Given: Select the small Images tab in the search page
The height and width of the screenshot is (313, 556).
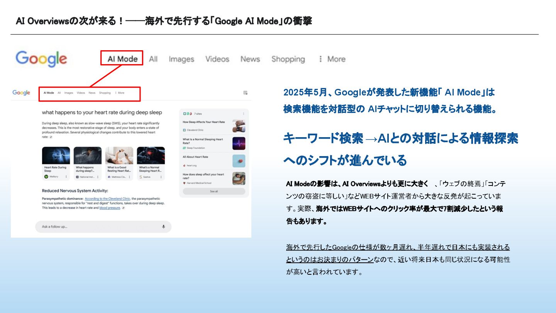Looking at the screenshot, I should tap(69, 93).
